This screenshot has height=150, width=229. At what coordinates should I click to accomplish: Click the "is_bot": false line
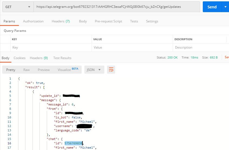pyautogui.click(x=68, y=118)
